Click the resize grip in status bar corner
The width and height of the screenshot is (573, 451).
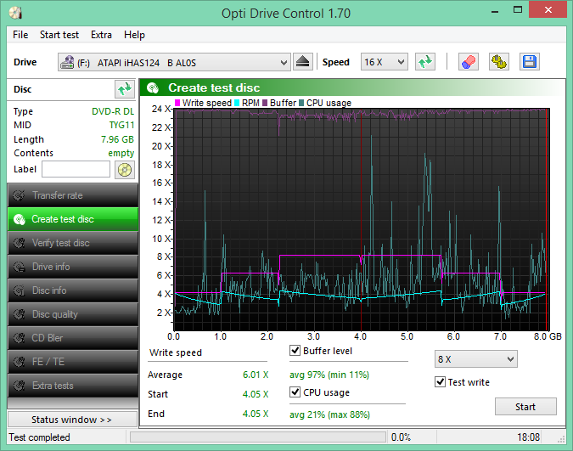click(x=561, y=439)
